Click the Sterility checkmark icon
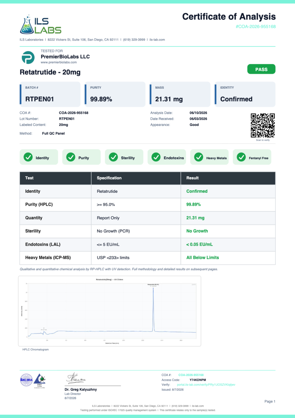Viewport: 295px width, 418px height. click(x=113, y=157)
